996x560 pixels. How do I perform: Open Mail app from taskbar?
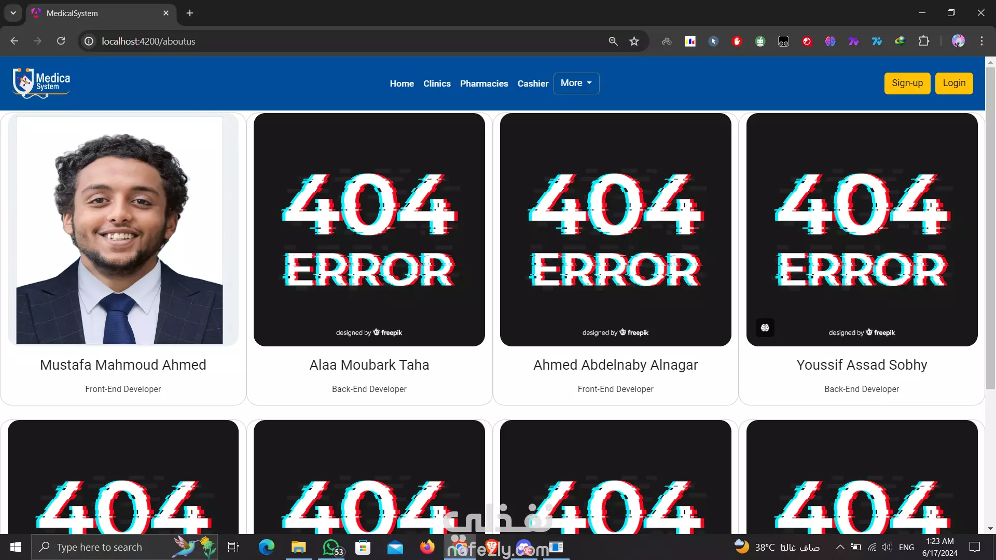pyautogui.click(x=395, y=547)
